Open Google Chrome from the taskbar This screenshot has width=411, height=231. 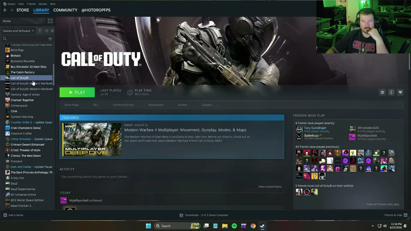click(x=253, y=226)
